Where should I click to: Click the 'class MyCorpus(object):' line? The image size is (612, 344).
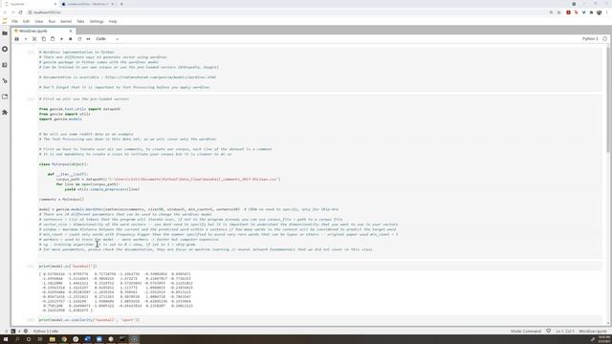point(64,164)
